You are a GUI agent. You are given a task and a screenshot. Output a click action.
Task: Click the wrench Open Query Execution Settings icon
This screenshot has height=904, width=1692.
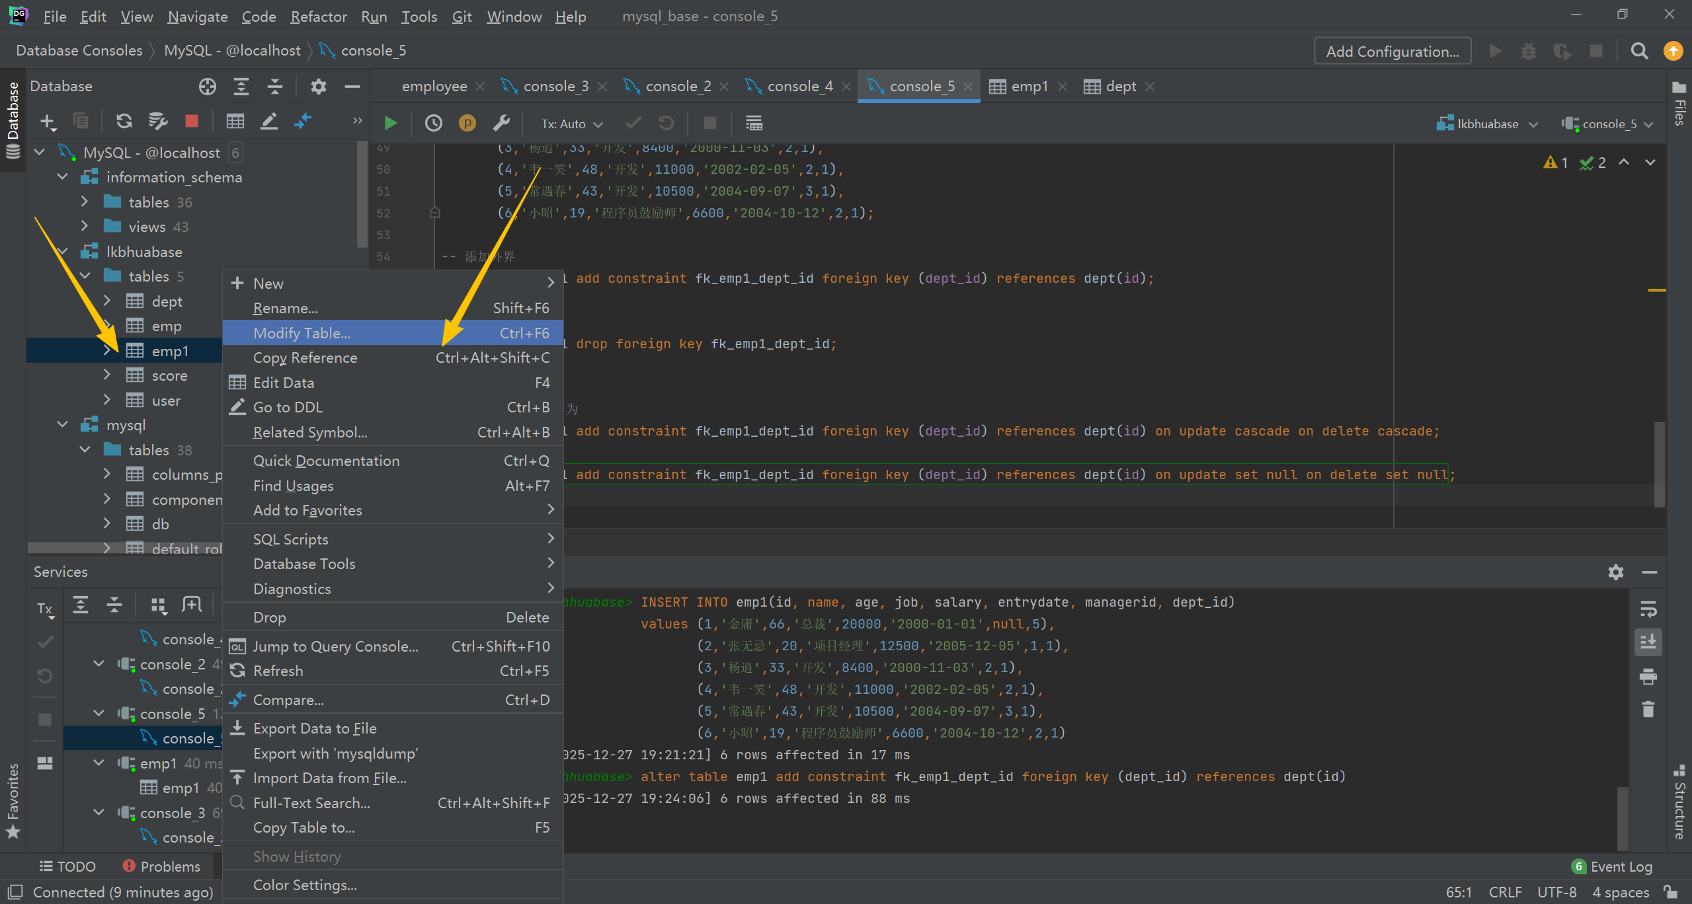click(501, 124)
